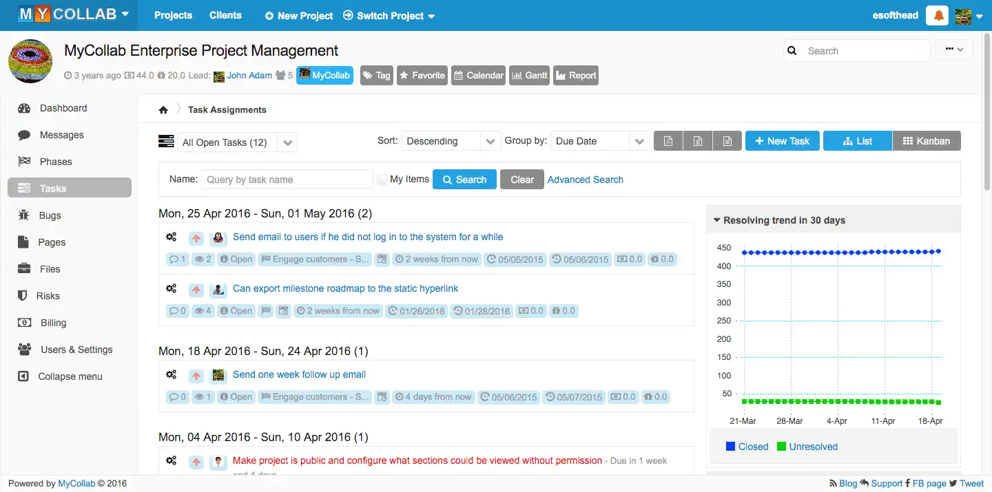Click Collapse menu in sidebar

point(69,376)
